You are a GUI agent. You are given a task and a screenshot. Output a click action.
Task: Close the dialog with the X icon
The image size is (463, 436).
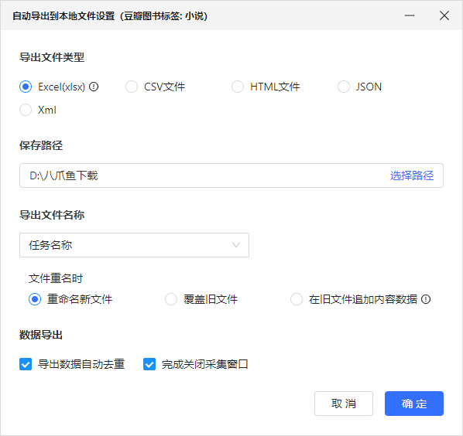click(444, 15)
